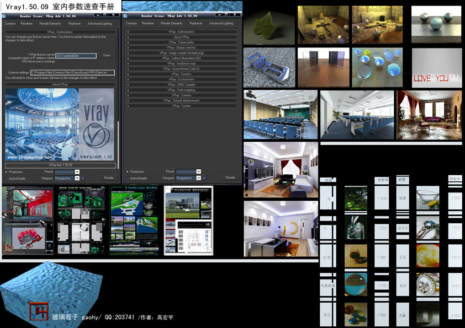Viewport: 465px width, 328px height.
Task: Click Render button in the rollout-list window
Action: pyautogui.click(x=230, y=178)
